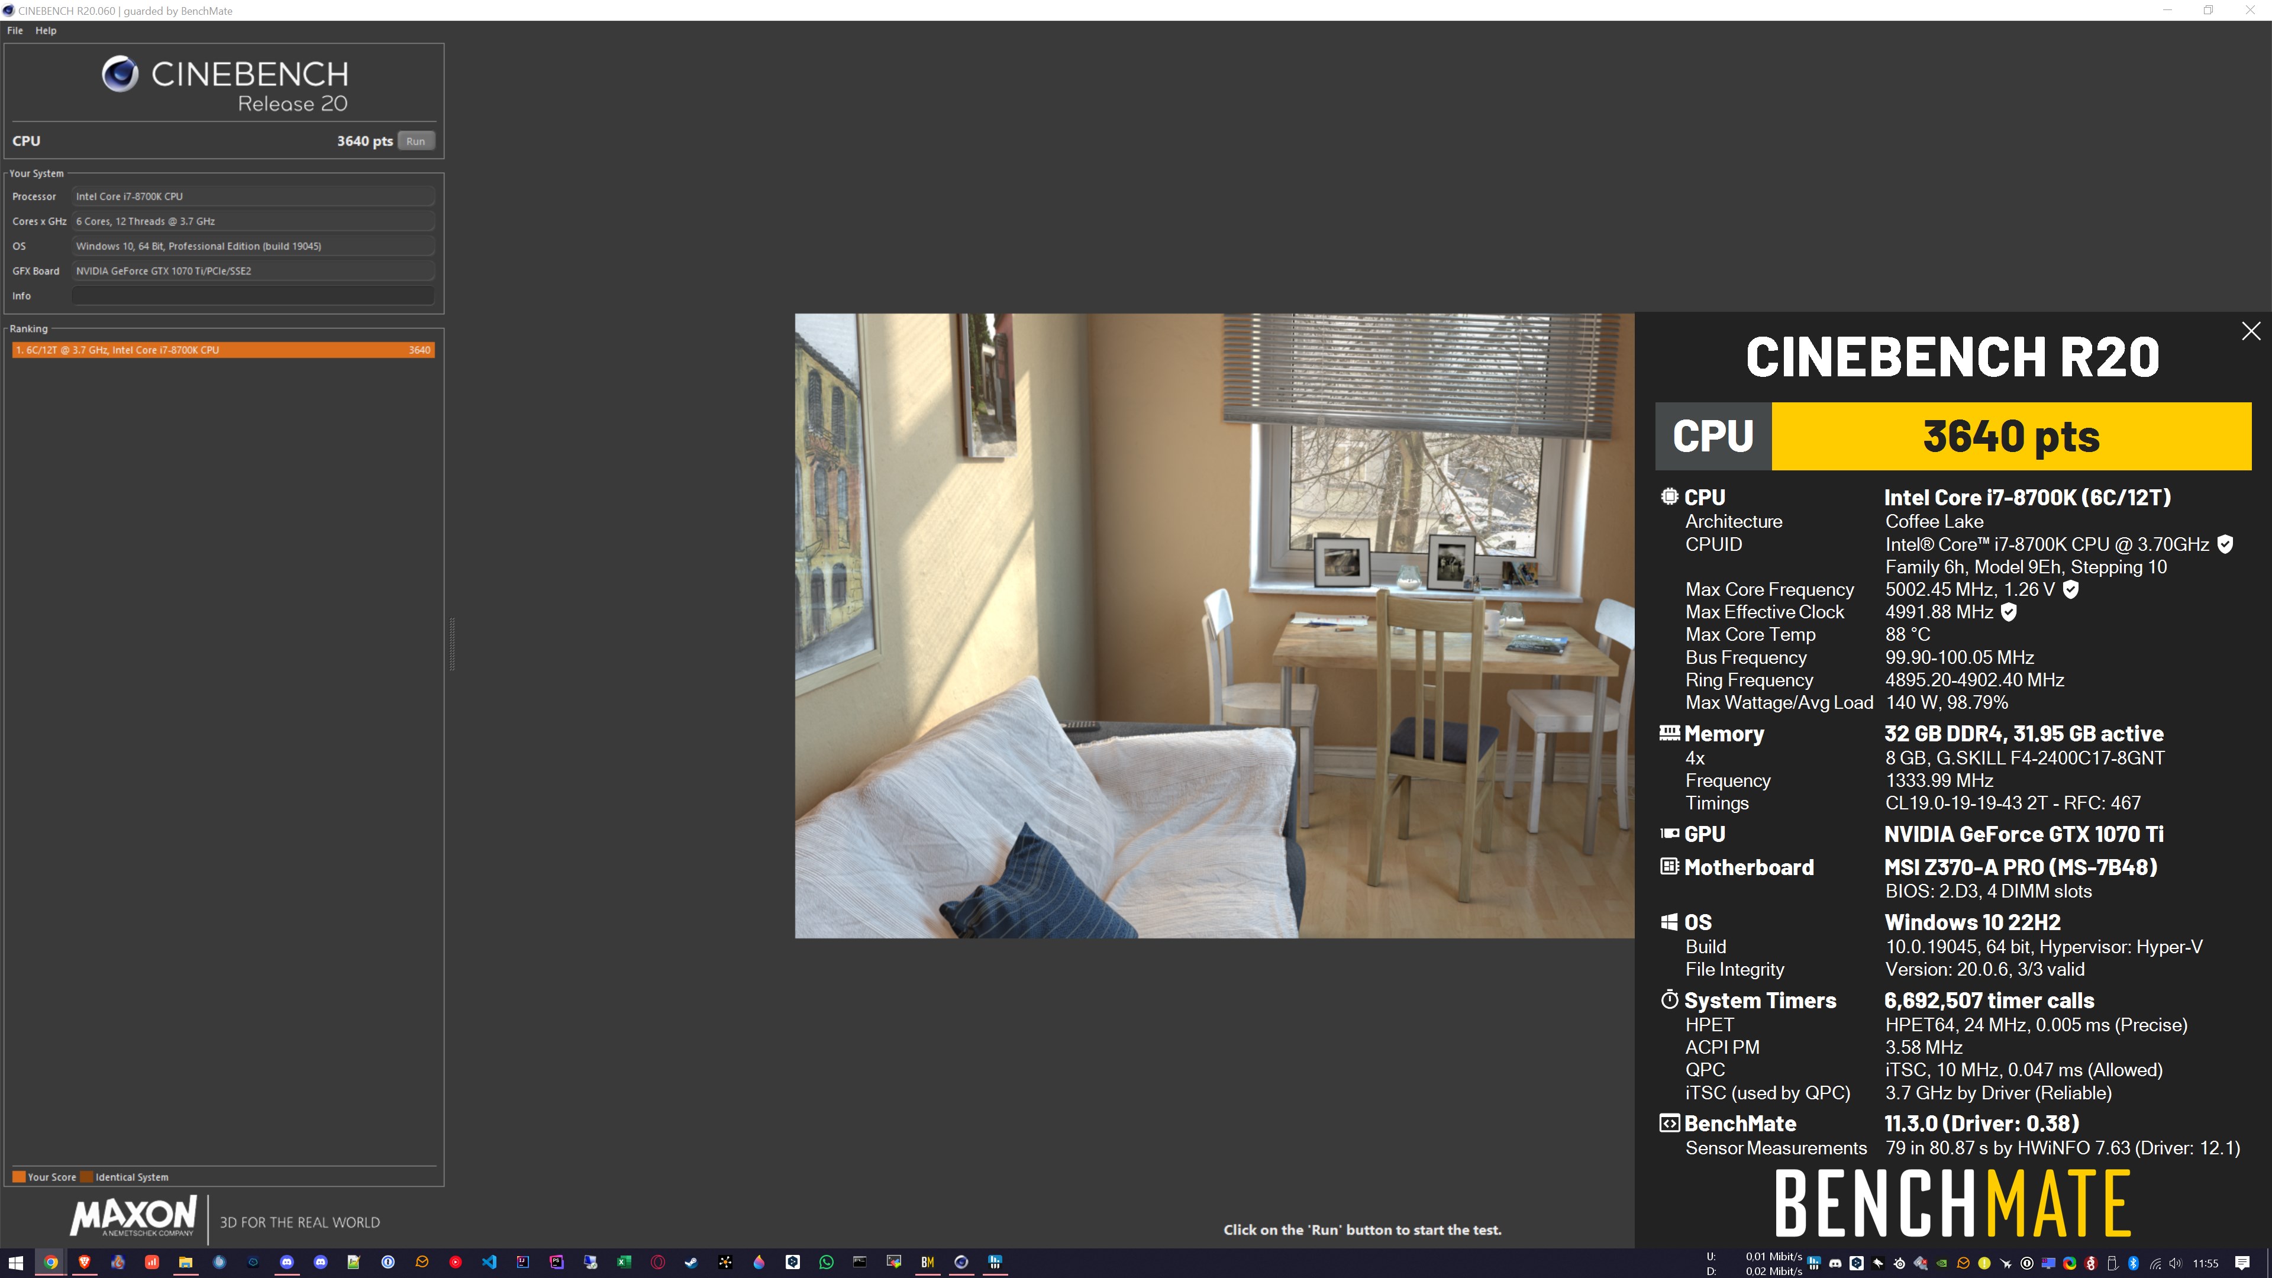Open Opera browser from the taskbar
Screen dimensions: 2272x1278
pos(658,1262)
